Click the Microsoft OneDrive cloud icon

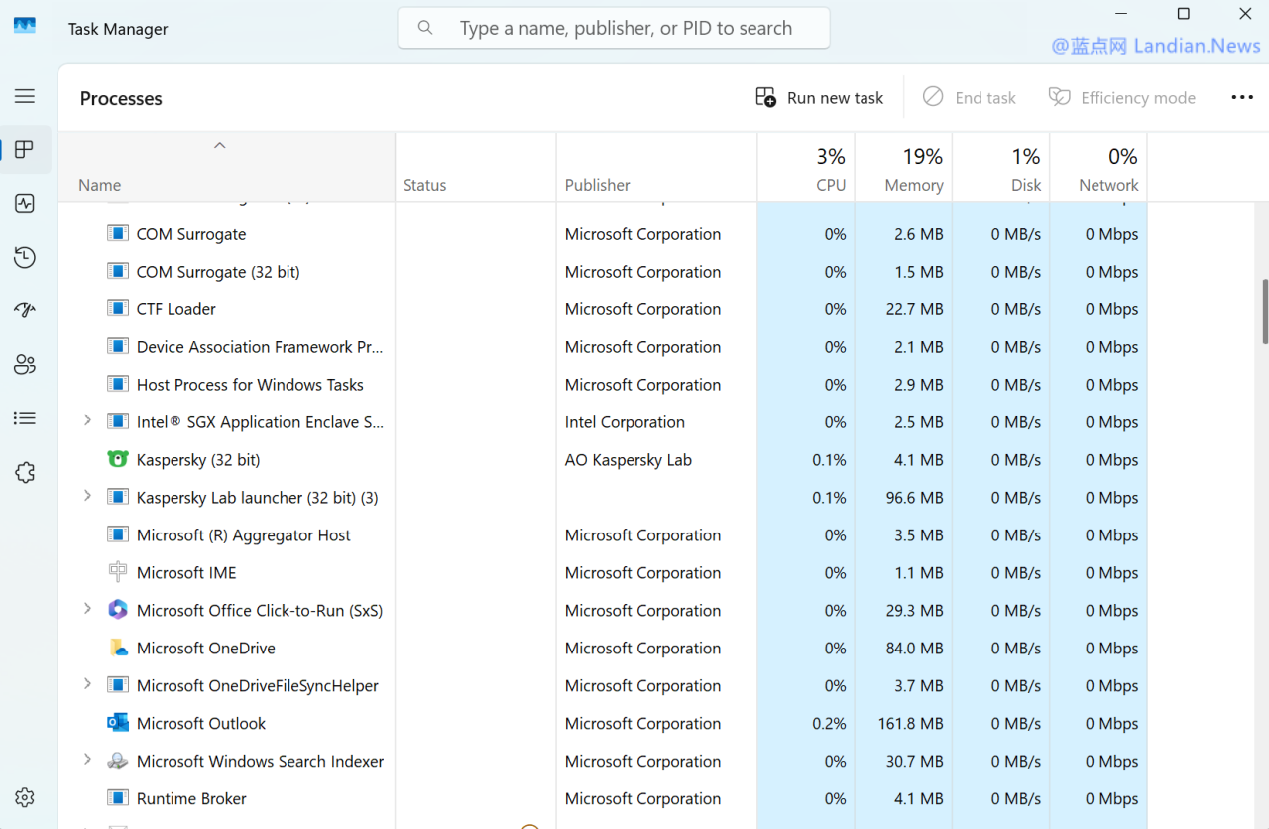pos(118,648)
